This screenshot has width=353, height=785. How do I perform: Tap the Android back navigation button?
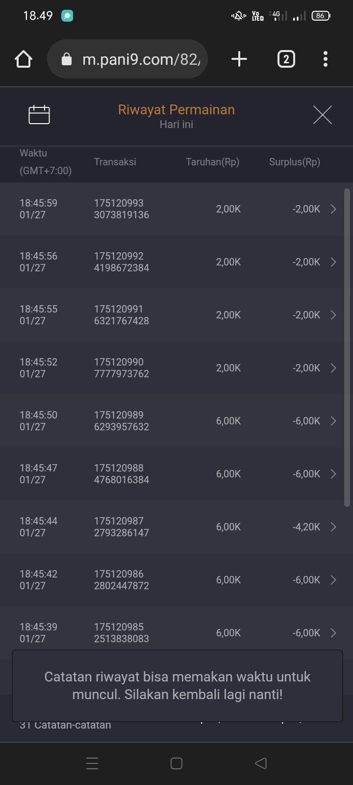pyautogui.click(x=261, y=763)
